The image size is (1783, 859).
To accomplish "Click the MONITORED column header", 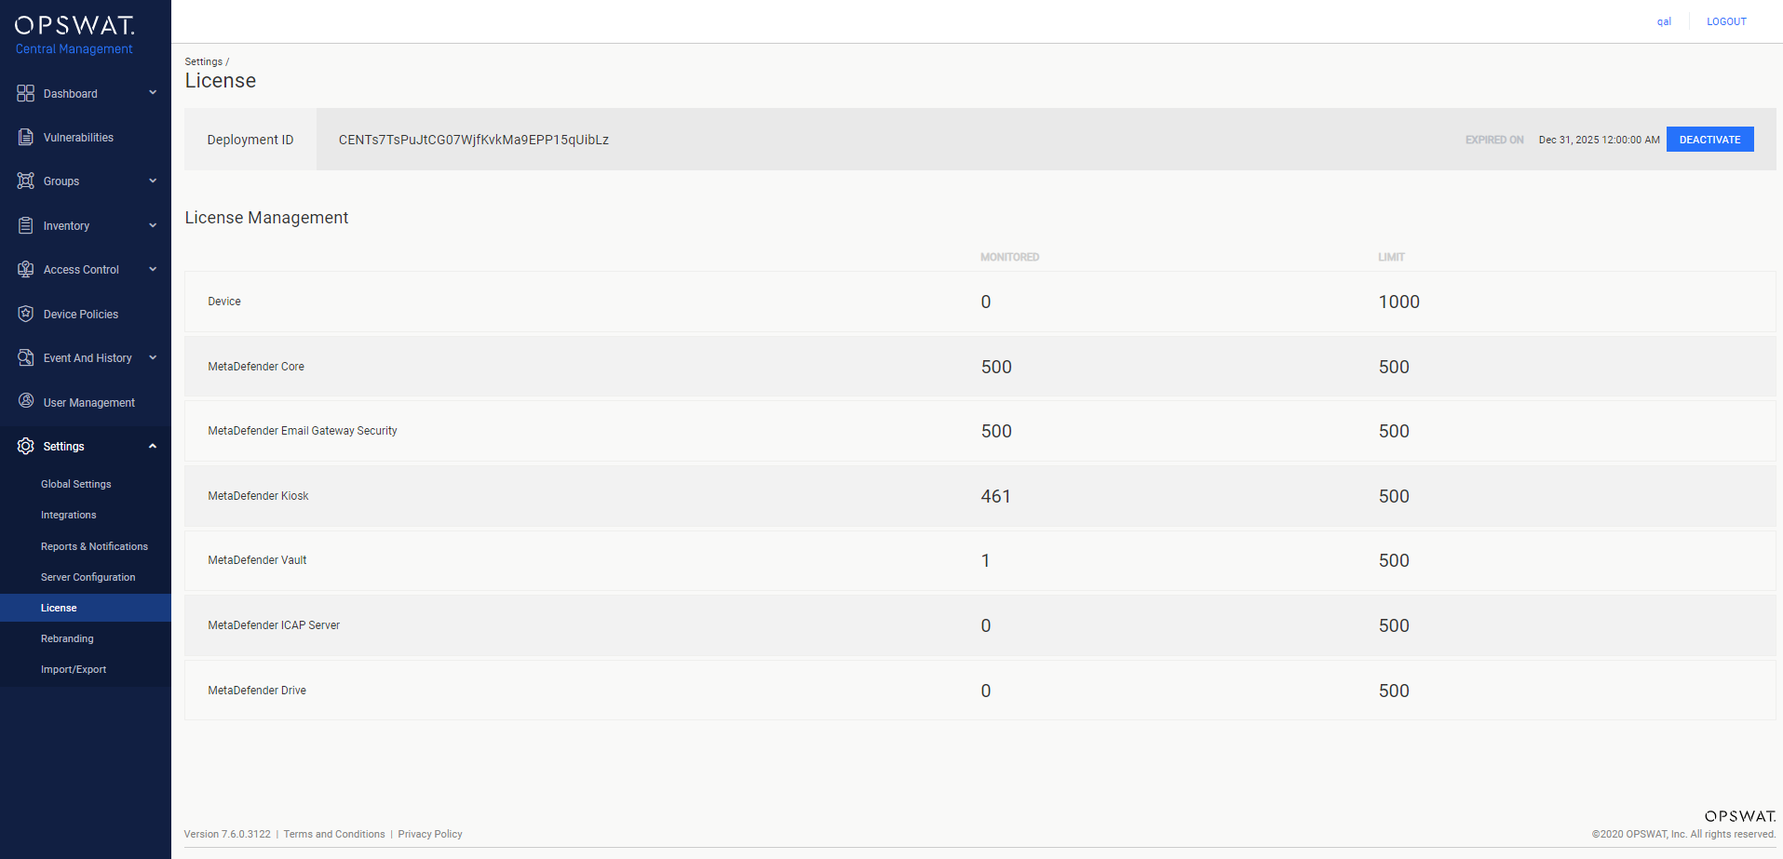I will pyautogui.click(x=1009, y=257).
